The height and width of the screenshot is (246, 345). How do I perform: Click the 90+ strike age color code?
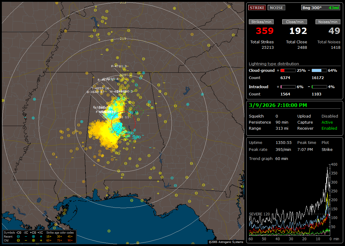[x=70, y=240]
